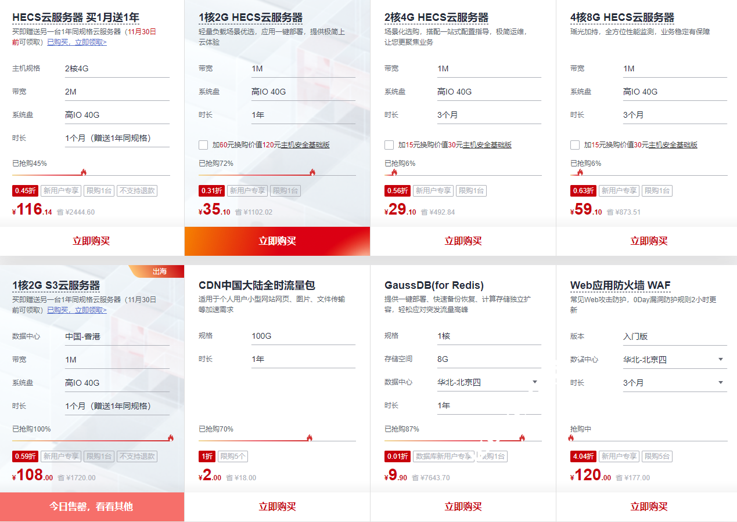The width and height of the screenshot is (737, 522).
Task: Click flame icon on 已抢购87% progress bar
Action: [522, 438]
